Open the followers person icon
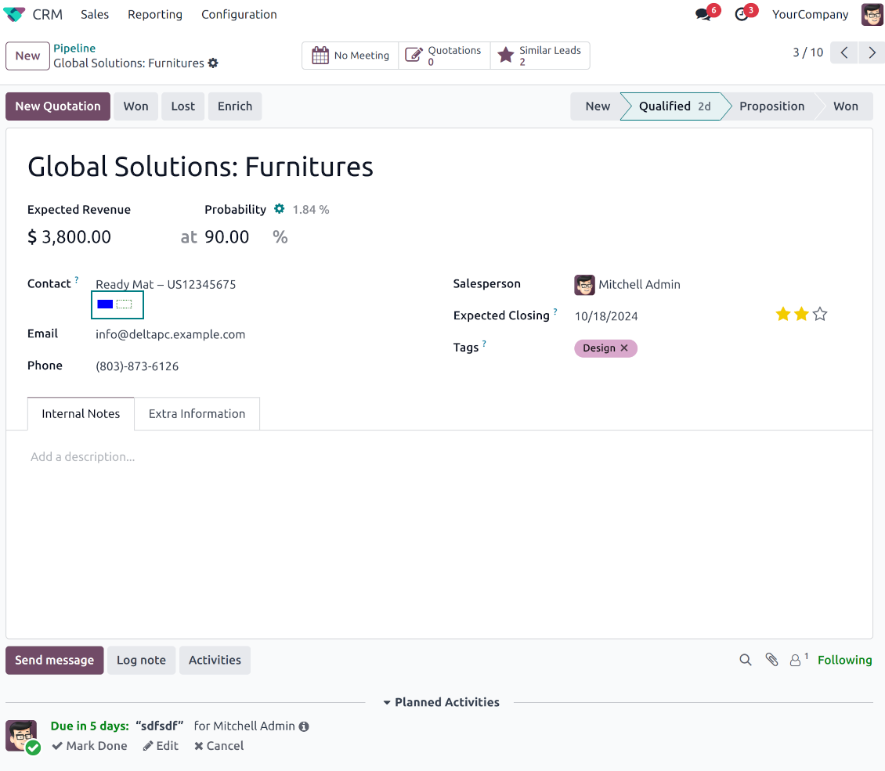Screen dimensions: 885x771 tap(796, 660)
